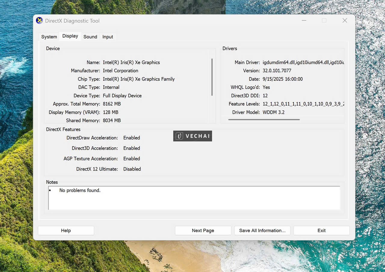Select the 'No problems found.' note

tap(80, 190)
